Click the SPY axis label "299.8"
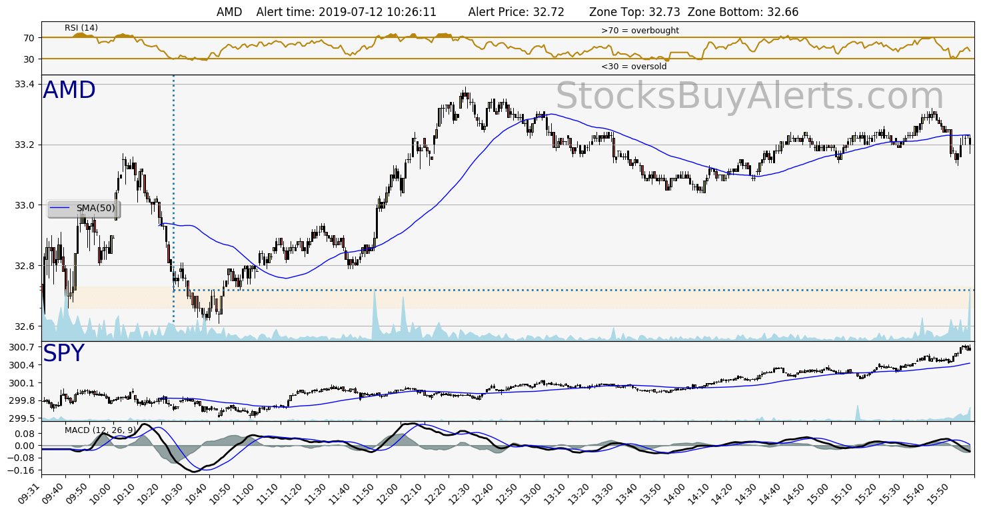The height and width of the screenshot is (513, 983). [x=22, y=400]
